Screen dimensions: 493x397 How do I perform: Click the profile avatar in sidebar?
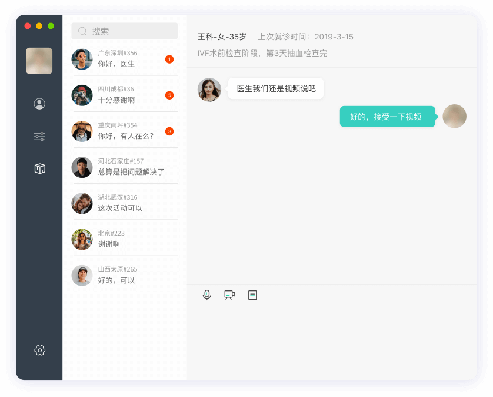coord(39,61)
